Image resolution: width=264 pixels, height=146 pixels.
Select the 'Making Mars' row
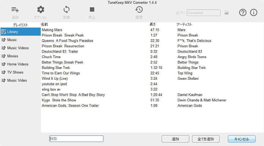point(152,30)
